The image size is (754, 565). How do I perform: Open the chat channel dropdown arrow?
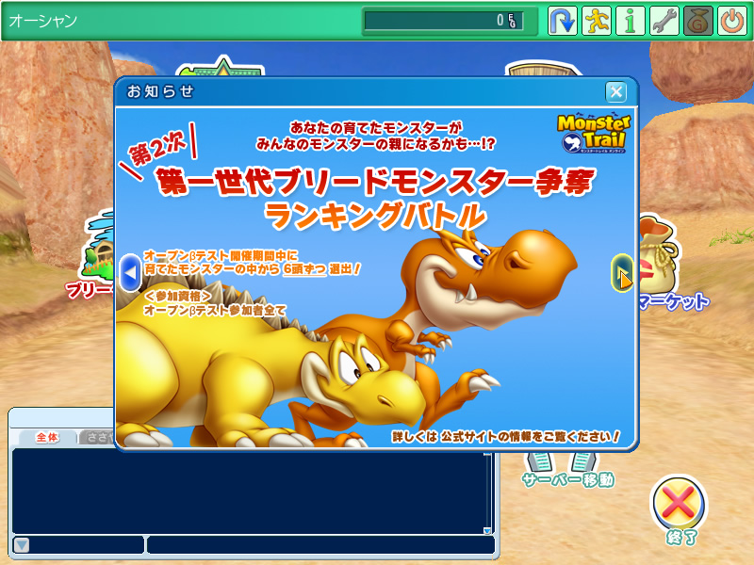pyautogui.click(x=22, y=545)
